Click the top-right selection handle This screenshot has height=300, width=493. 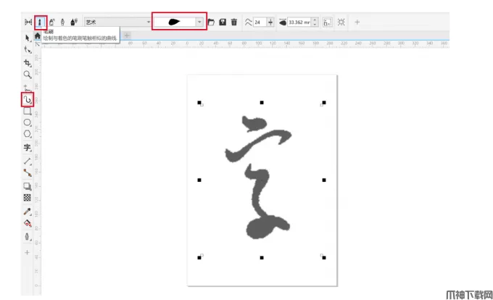click(324, 103)
